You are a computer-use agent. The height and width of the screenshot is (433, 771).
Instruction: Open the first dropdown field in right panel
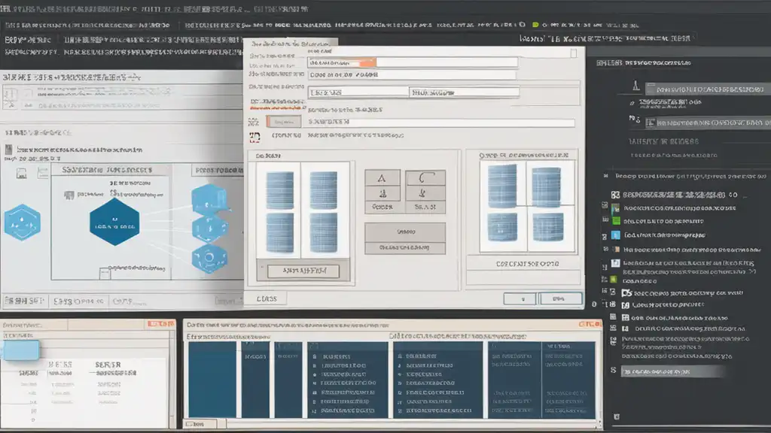pos(708,89)
